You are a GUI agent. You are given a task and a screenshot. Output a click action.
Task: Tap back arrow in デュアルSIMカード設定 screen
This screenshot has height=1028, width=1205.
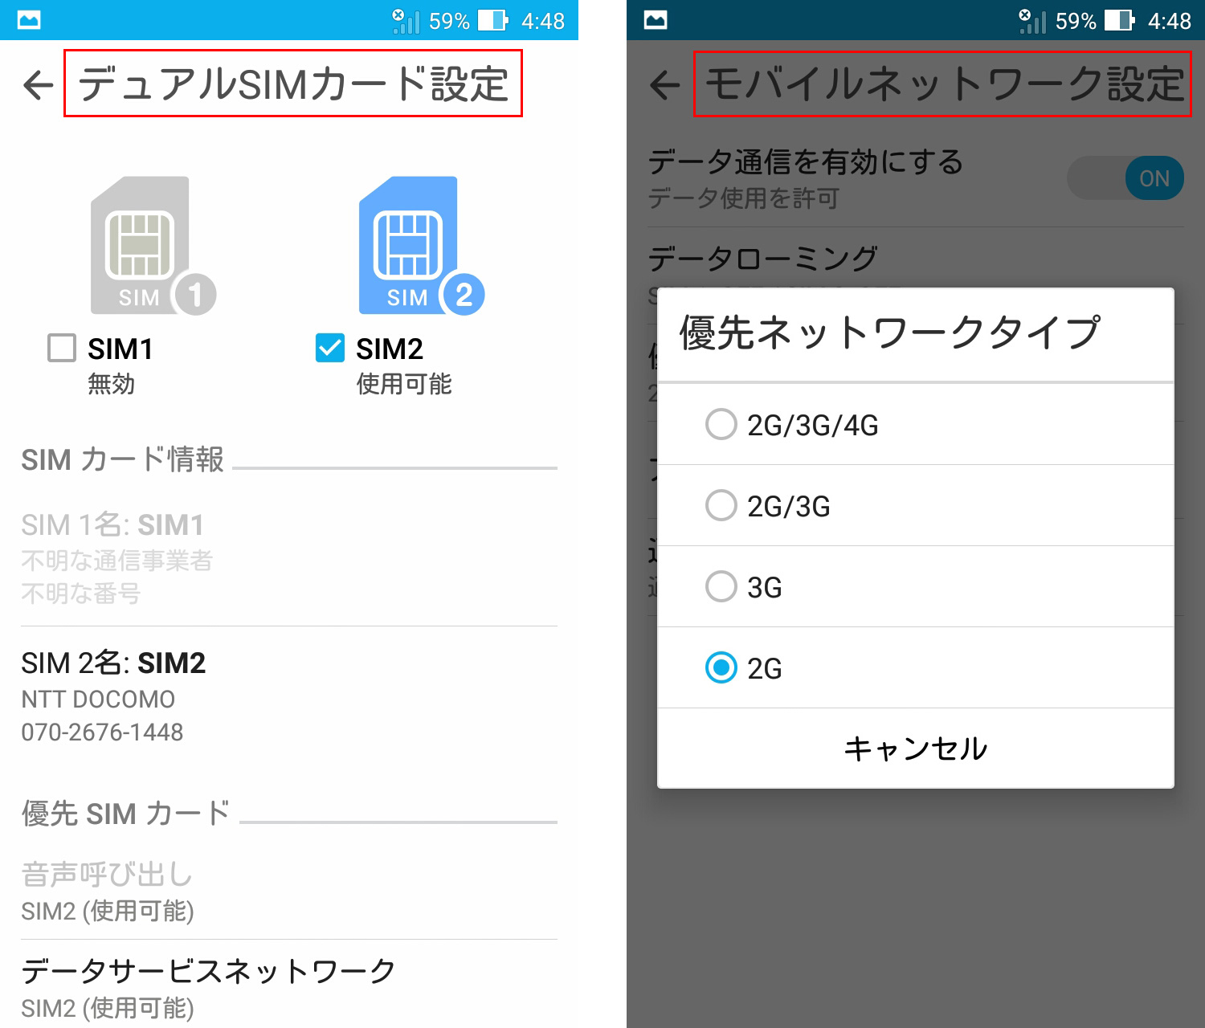coord(39,85)
